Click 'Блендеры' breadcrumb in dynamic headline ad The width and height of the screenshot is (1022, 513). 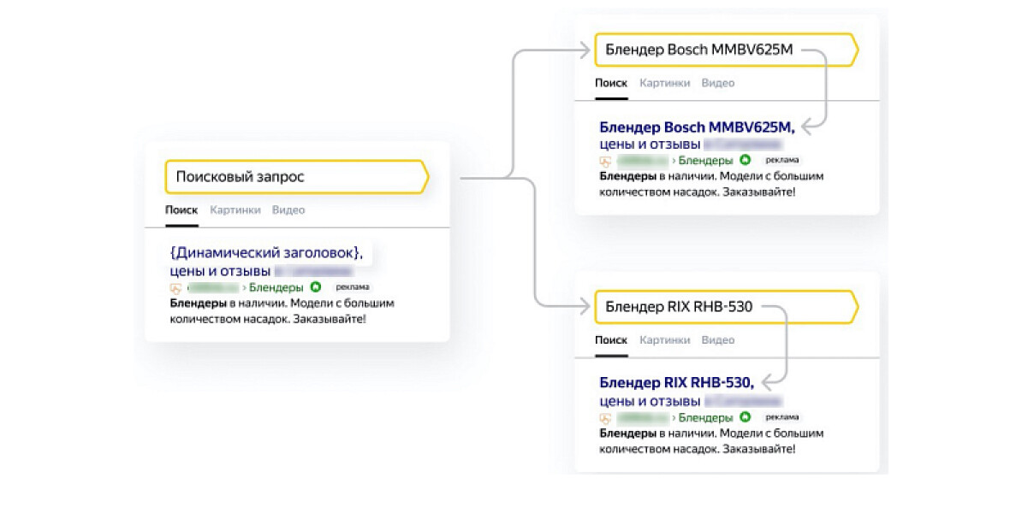pyautogui.click(x=276, y=287)
